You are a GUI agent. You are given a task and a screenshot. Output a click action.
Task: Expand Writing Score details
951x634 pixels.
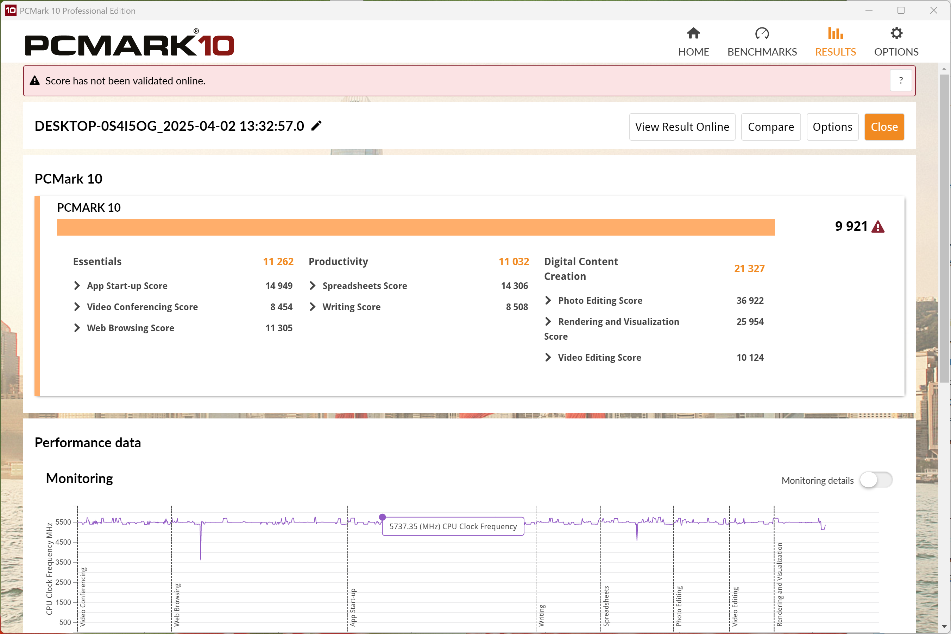coord(313,307)
